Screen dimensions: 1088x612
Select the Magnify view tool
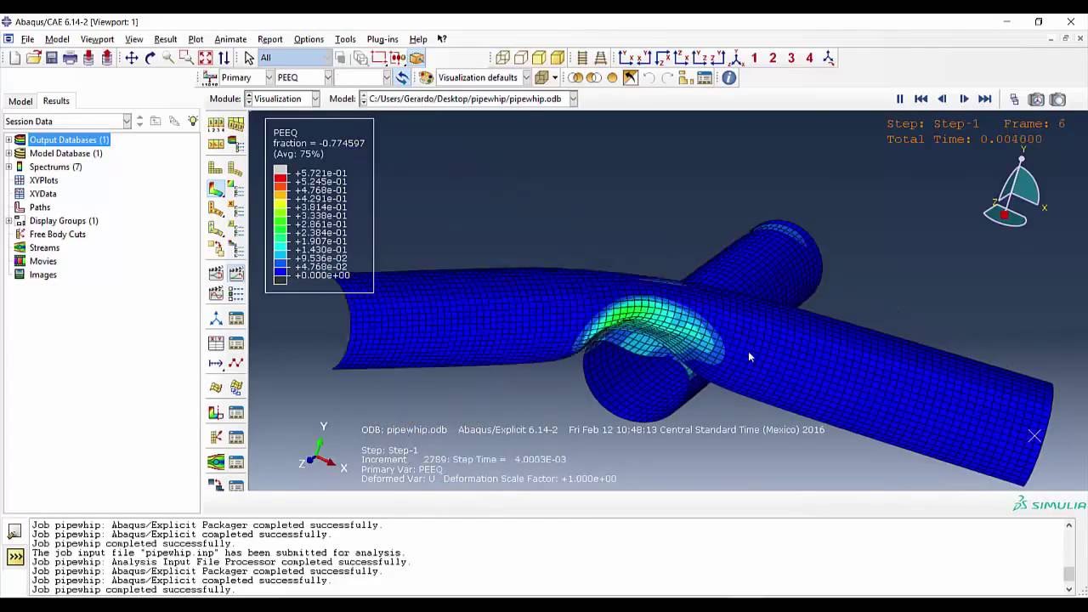pos(168,58)
